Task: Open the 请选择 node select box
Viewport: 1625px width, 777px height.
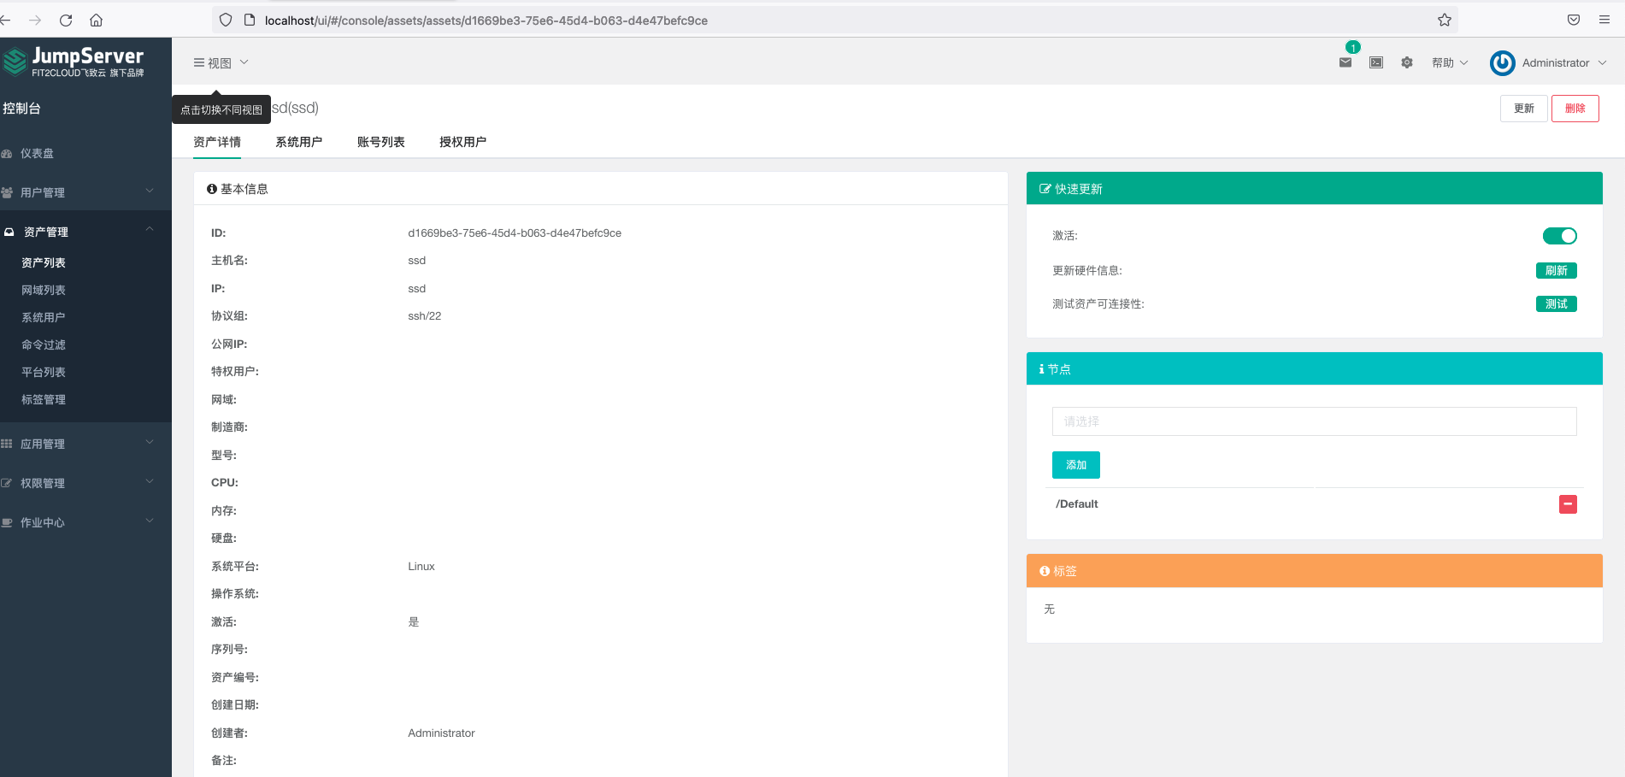Action: click(x=1314, y=421)
